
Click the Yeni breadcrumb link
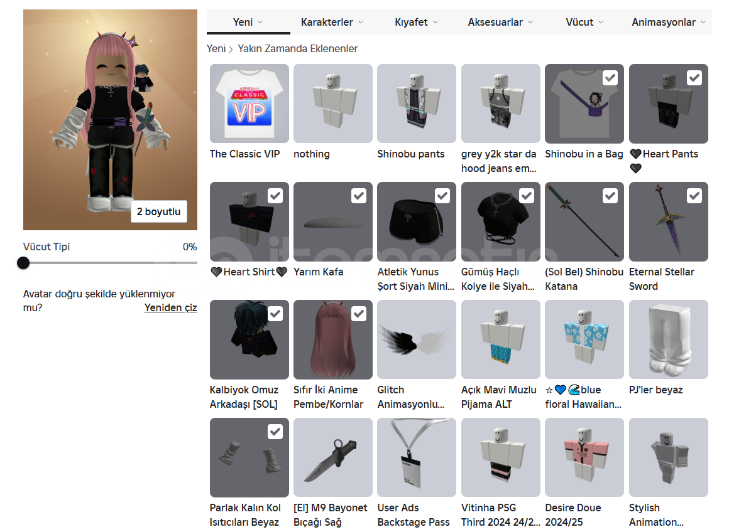pos(216,49)
